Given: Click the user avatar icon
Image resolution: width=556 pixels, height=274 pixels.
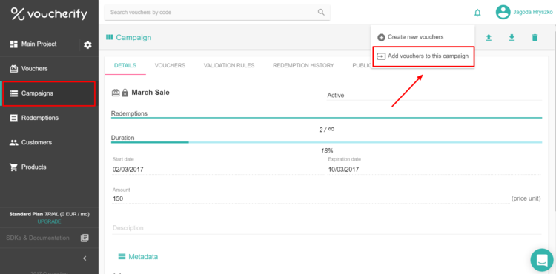Looking at the screenshot, I should [503, 13].
